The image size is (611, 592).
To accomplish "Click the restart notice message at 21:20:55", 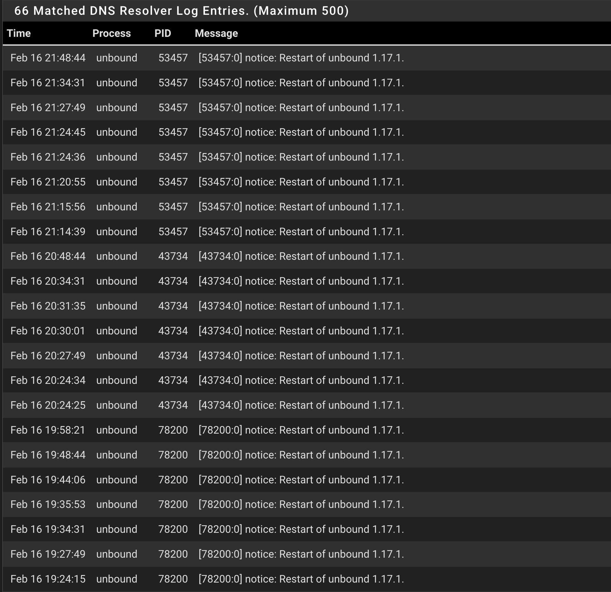I will click(301, 182).
